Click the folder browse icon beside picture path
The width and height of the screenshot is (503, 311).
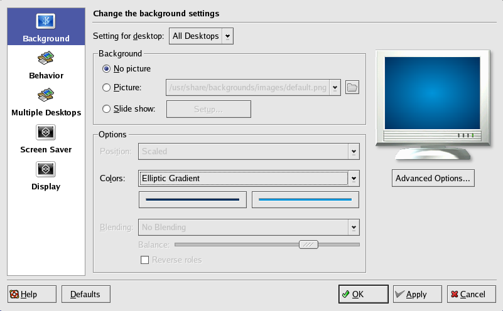(x=352, y=88)
